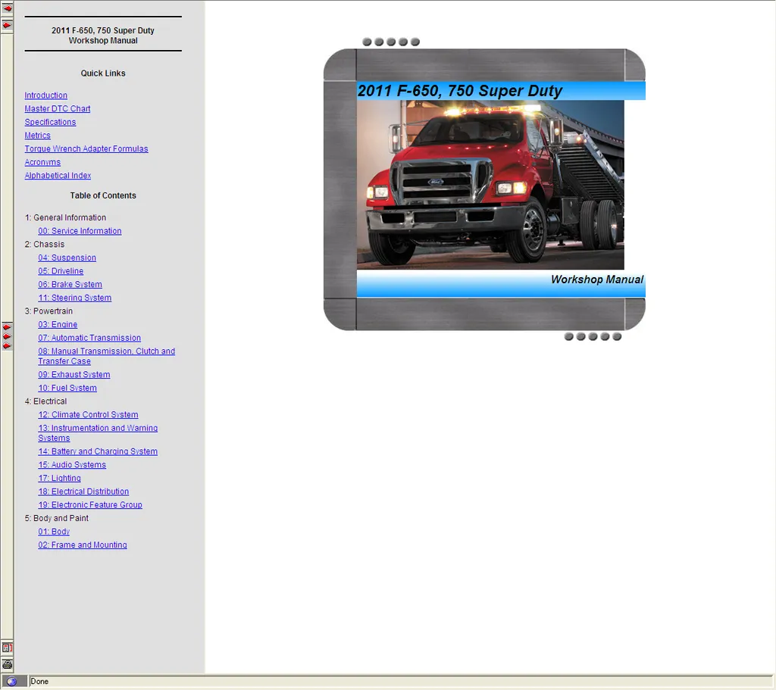This screenshot has height=690, width=776.
Task: Open section 18: Electrical Distribution
Action: 83,491
